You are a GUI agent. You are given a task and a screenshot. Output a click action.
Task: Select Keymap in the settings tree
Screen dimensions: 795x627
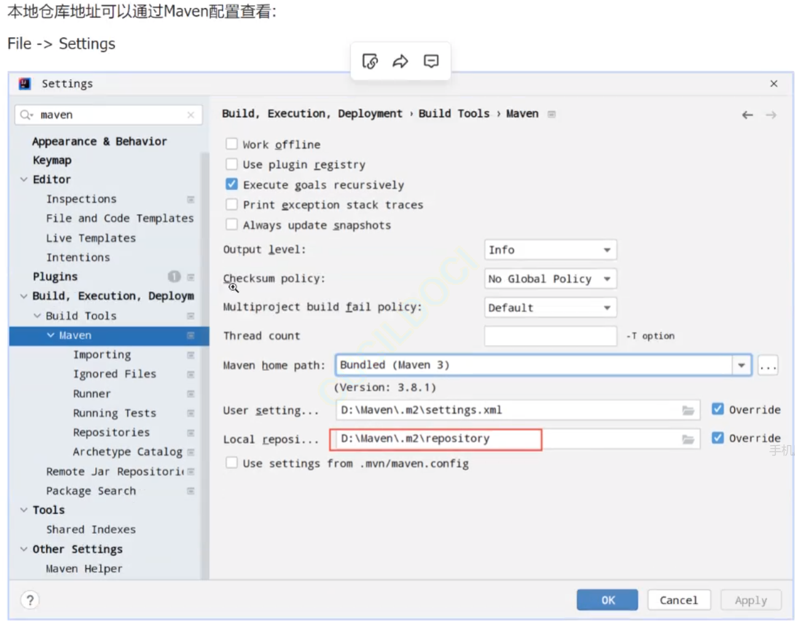point(52,160)
